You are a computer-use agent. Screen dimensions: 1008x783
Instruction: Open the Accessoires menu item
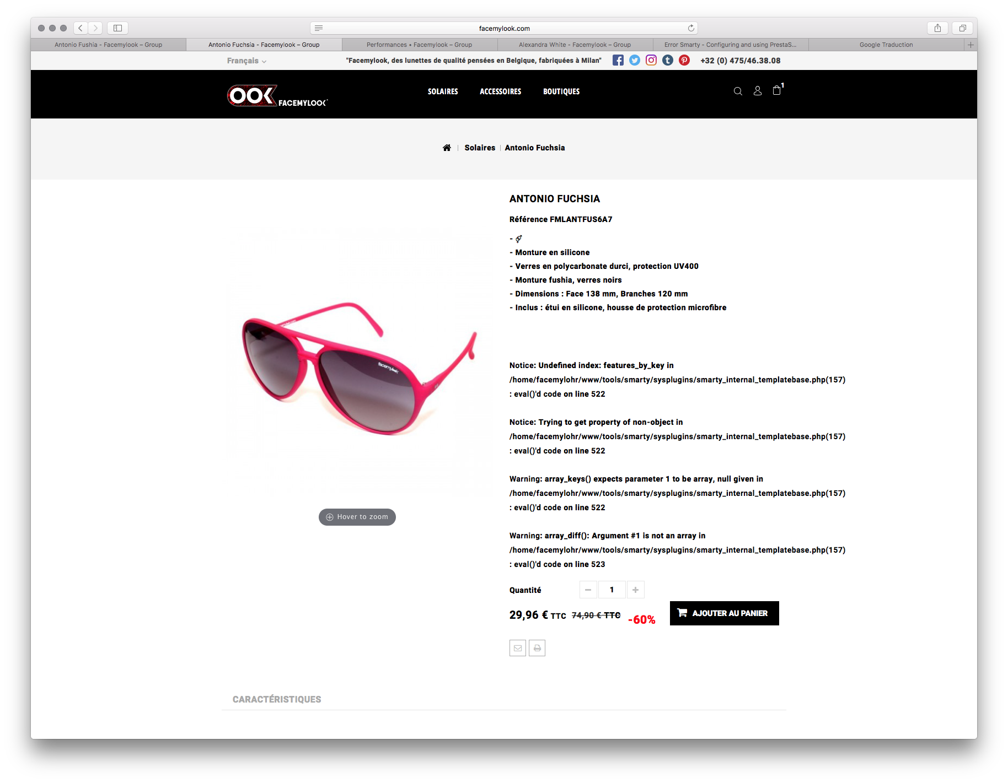500,91
